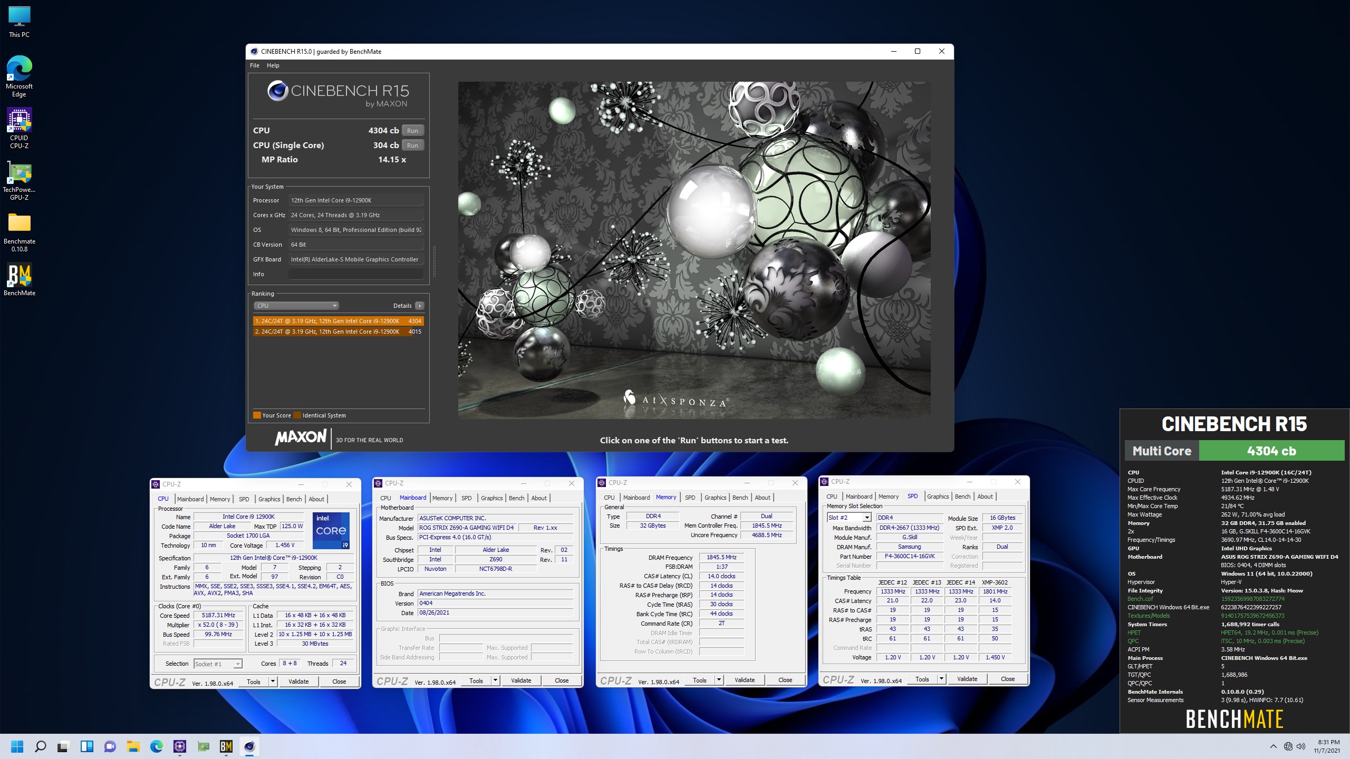Click the rendered scene preview image
The image size is (1350, 759).
click(x=694, y=250)
